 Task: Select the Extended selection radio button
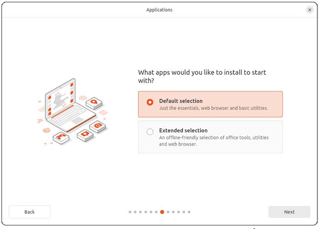coord(150,132)
